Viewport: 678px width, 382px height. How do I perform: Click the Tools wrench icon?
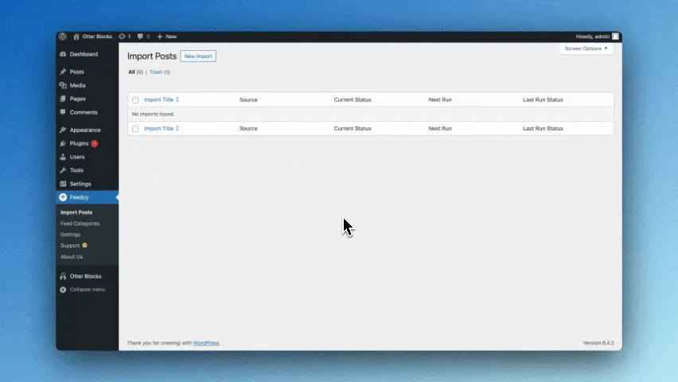coord(63,170)
